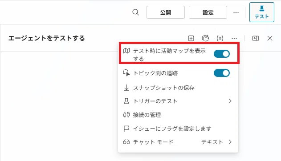Click the activity map toolbar icon
Viewport: 281px width, 161px height.
point(205,38)
